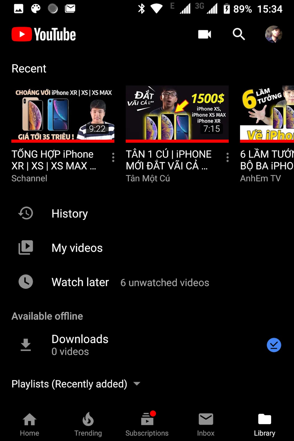Image resolution: width=294 pixels, height=441 pixels.
Task: Open the gallery notification icon in status bar
Action: coord(18,9)
